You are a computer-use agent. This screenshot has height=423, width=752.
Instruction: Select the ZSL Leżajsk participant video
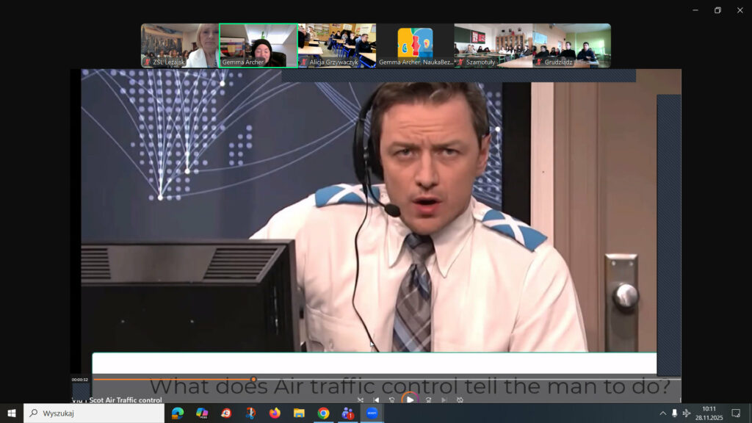click(x=179, y=46)
